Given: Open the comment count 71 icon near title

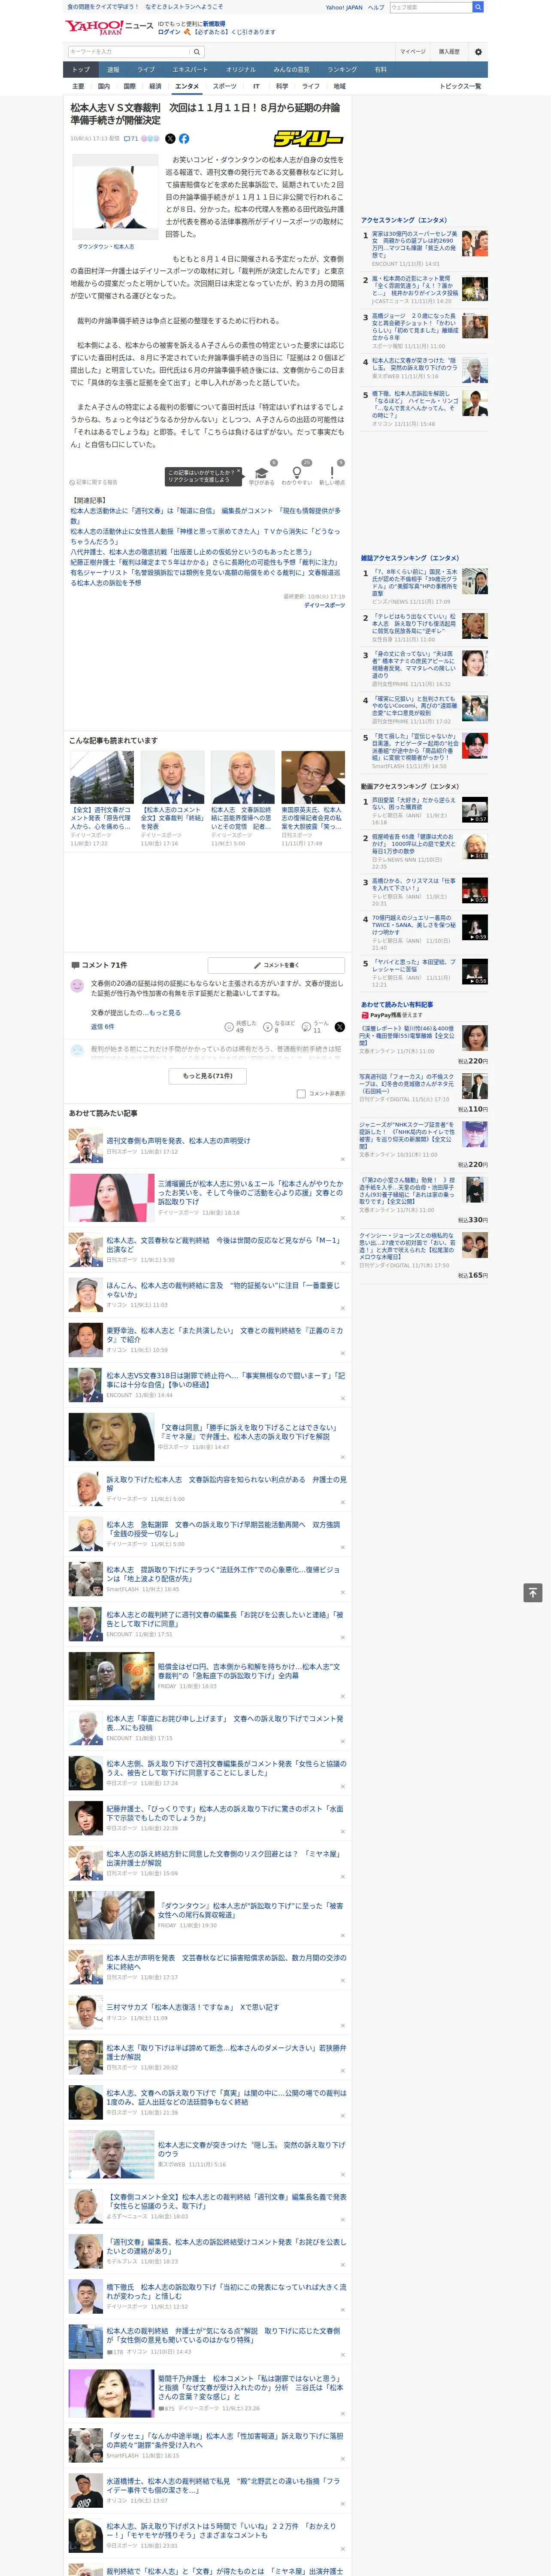Looking at the screenshot, I should pyautogui.click(x=131, y=139).
